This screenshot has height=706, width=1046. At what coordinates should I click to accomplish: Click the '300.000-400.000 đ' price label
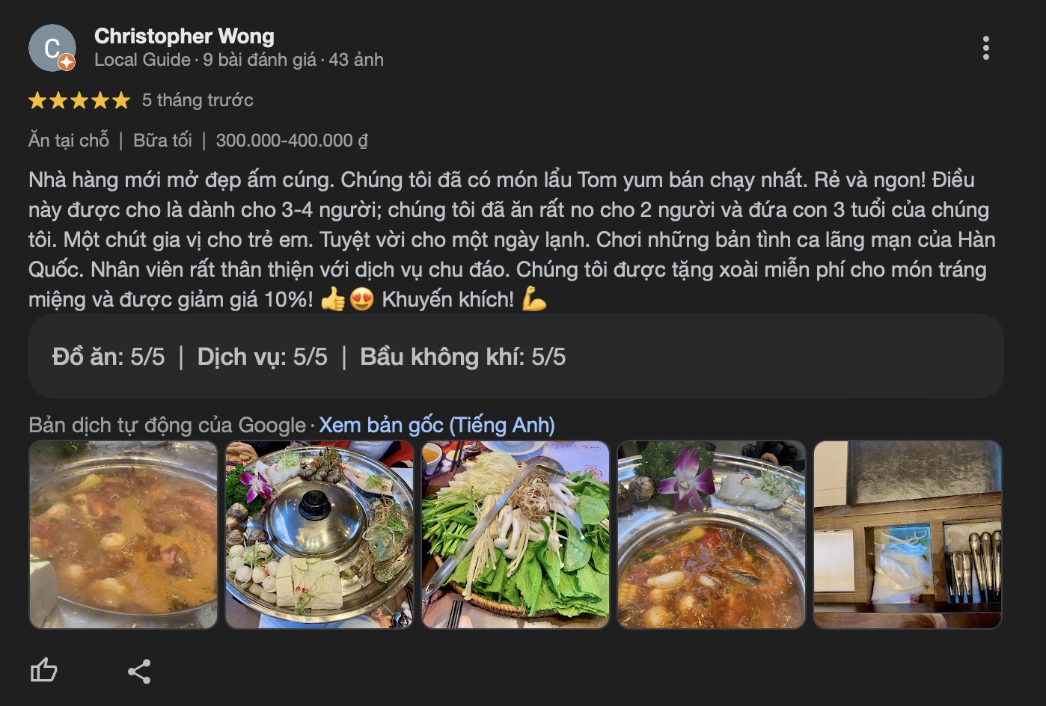pyautogui.click(x=292, y=140)
